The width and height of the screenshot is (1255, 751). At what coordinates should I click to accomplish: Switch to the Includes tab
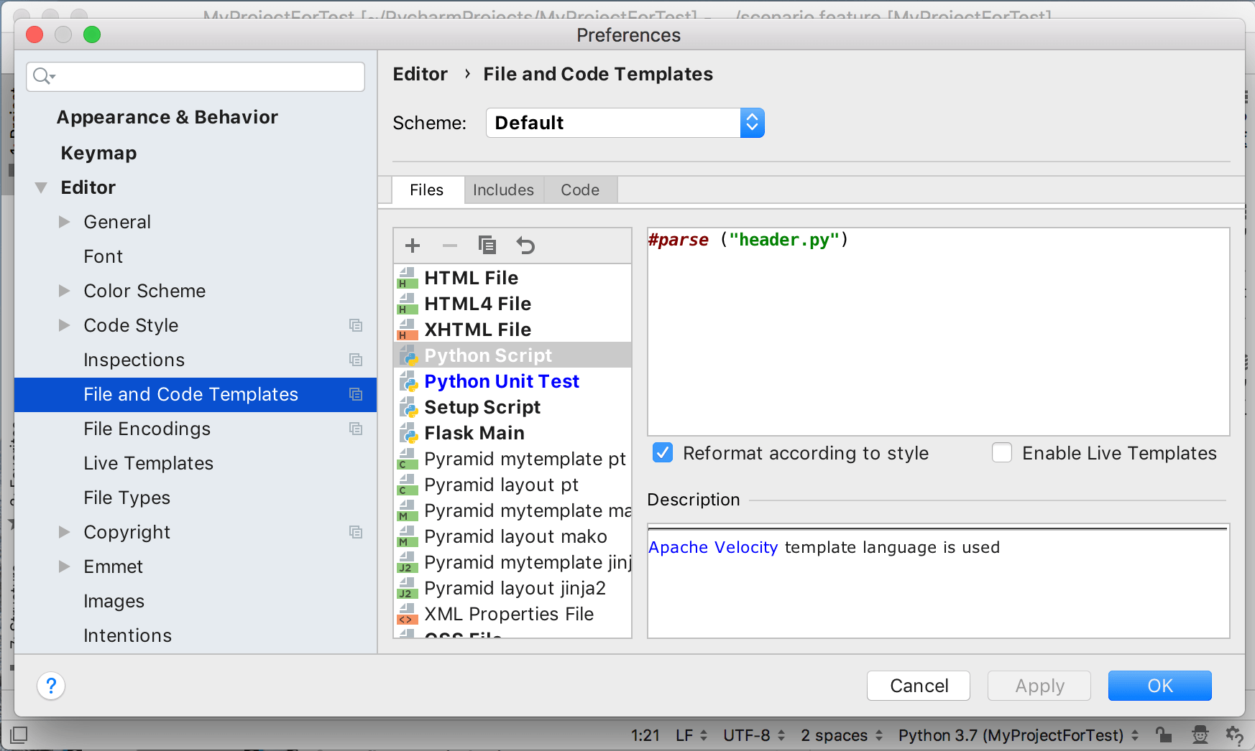[503, 190]
